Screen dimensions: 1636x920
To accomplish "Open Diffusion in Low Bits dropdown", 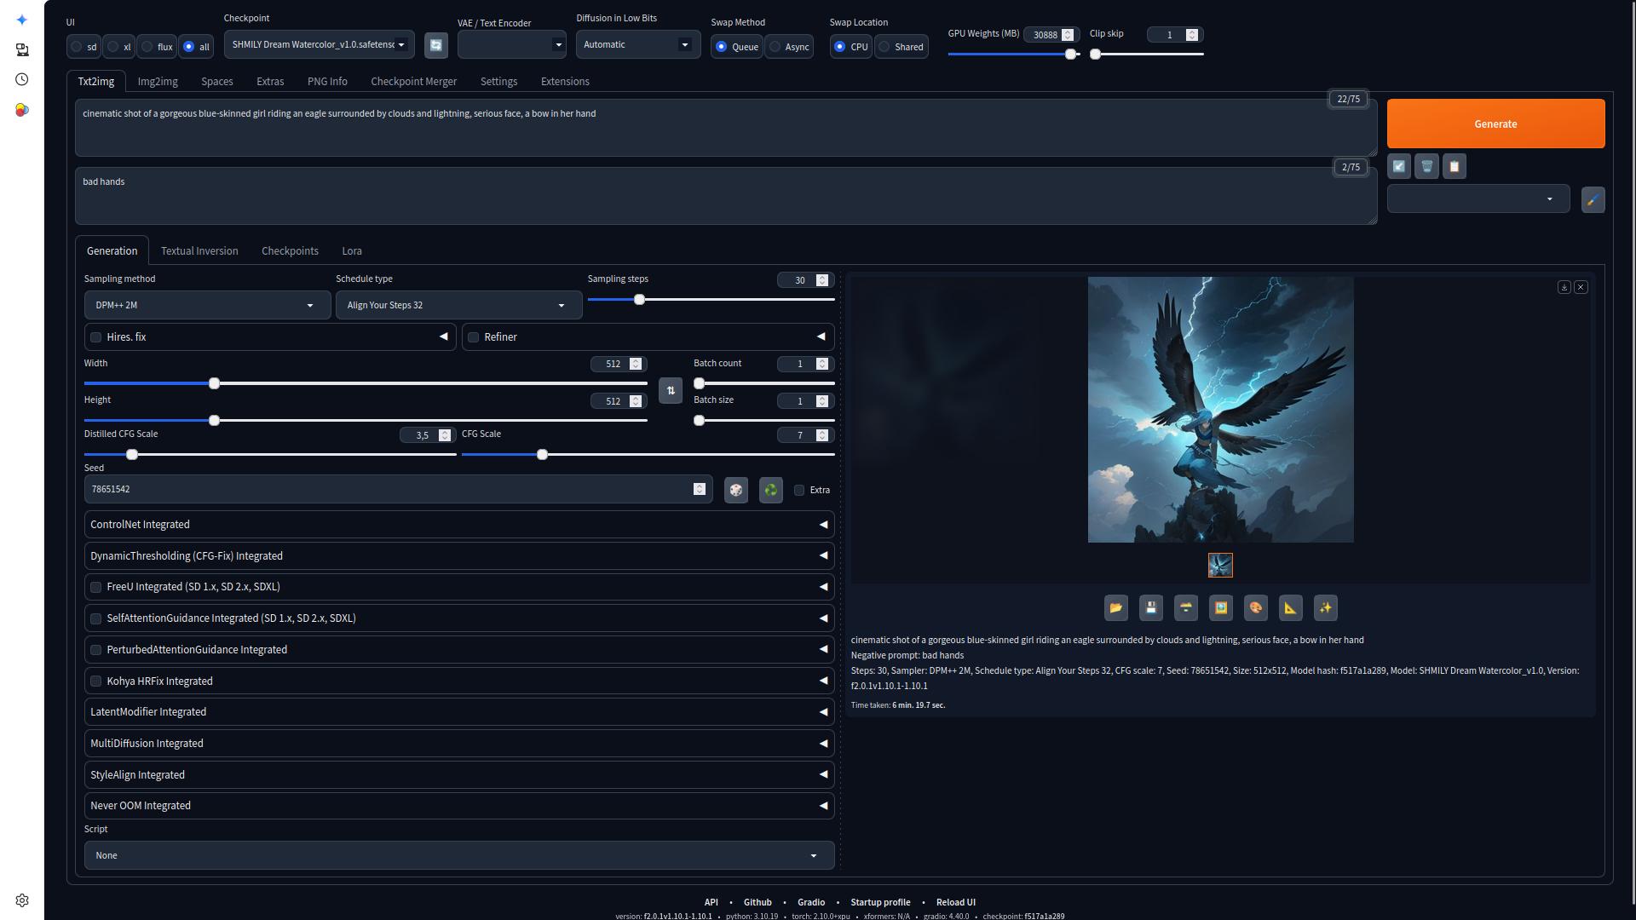I will (638, 45).
